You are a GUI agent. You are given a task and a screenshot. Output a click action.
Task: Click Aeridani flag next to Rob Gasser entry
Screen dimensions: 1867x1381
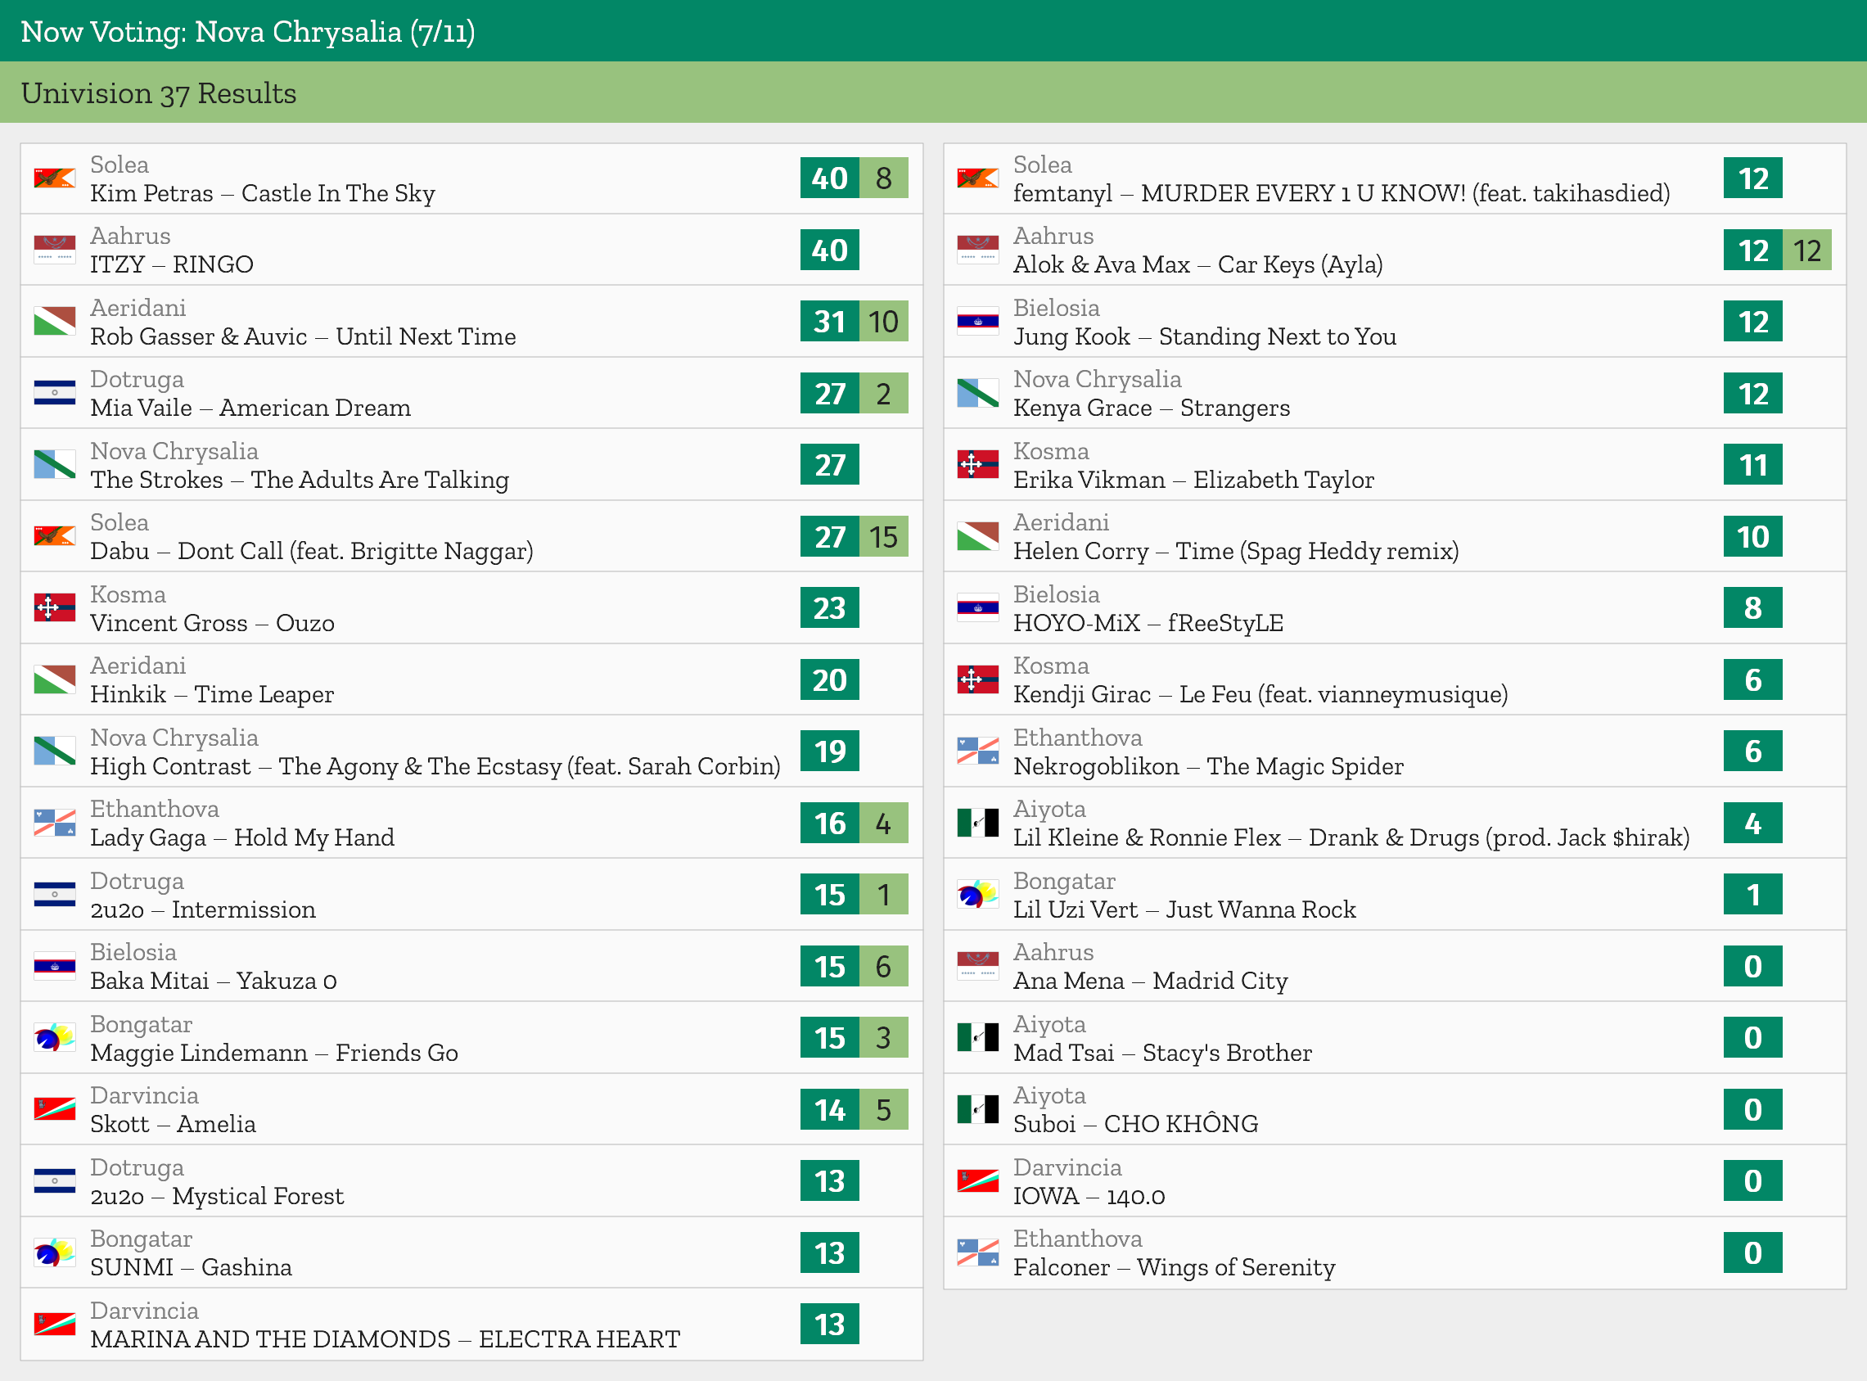coord(54,322)
